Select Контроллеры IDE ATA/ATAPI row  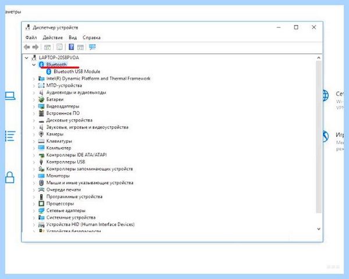tap(77, 155)
